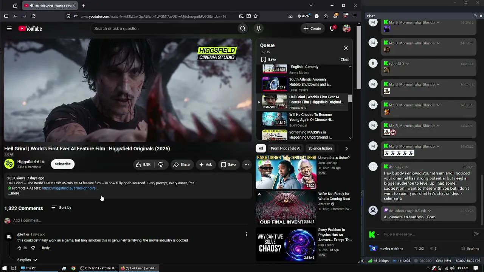Open the comments Sort by menu
Image resolution: width=484 pixels, height=272 pixels.
pos(61,207)
